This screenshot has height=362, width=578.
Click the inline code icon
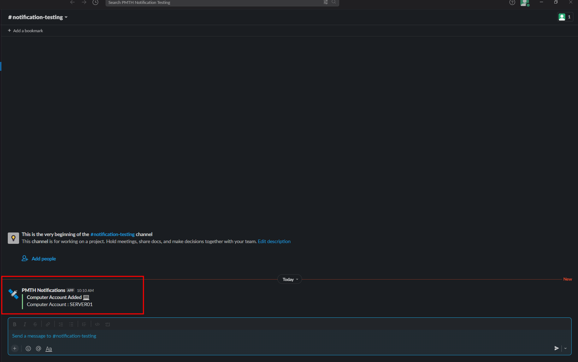coord(97,324)
